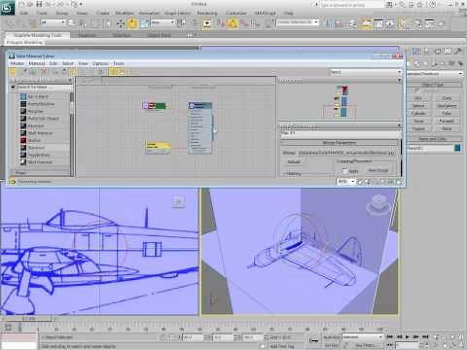Toggle Window/Crossing selection mode
This screenshot has height=350, width=467.
point(108,23)
